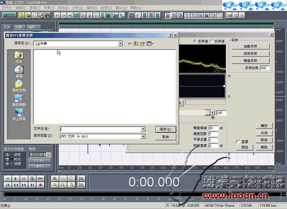Screen dimensions: 287x209
Task: Click the scissors Cut toolbar icon
Action: pos(89,15)
